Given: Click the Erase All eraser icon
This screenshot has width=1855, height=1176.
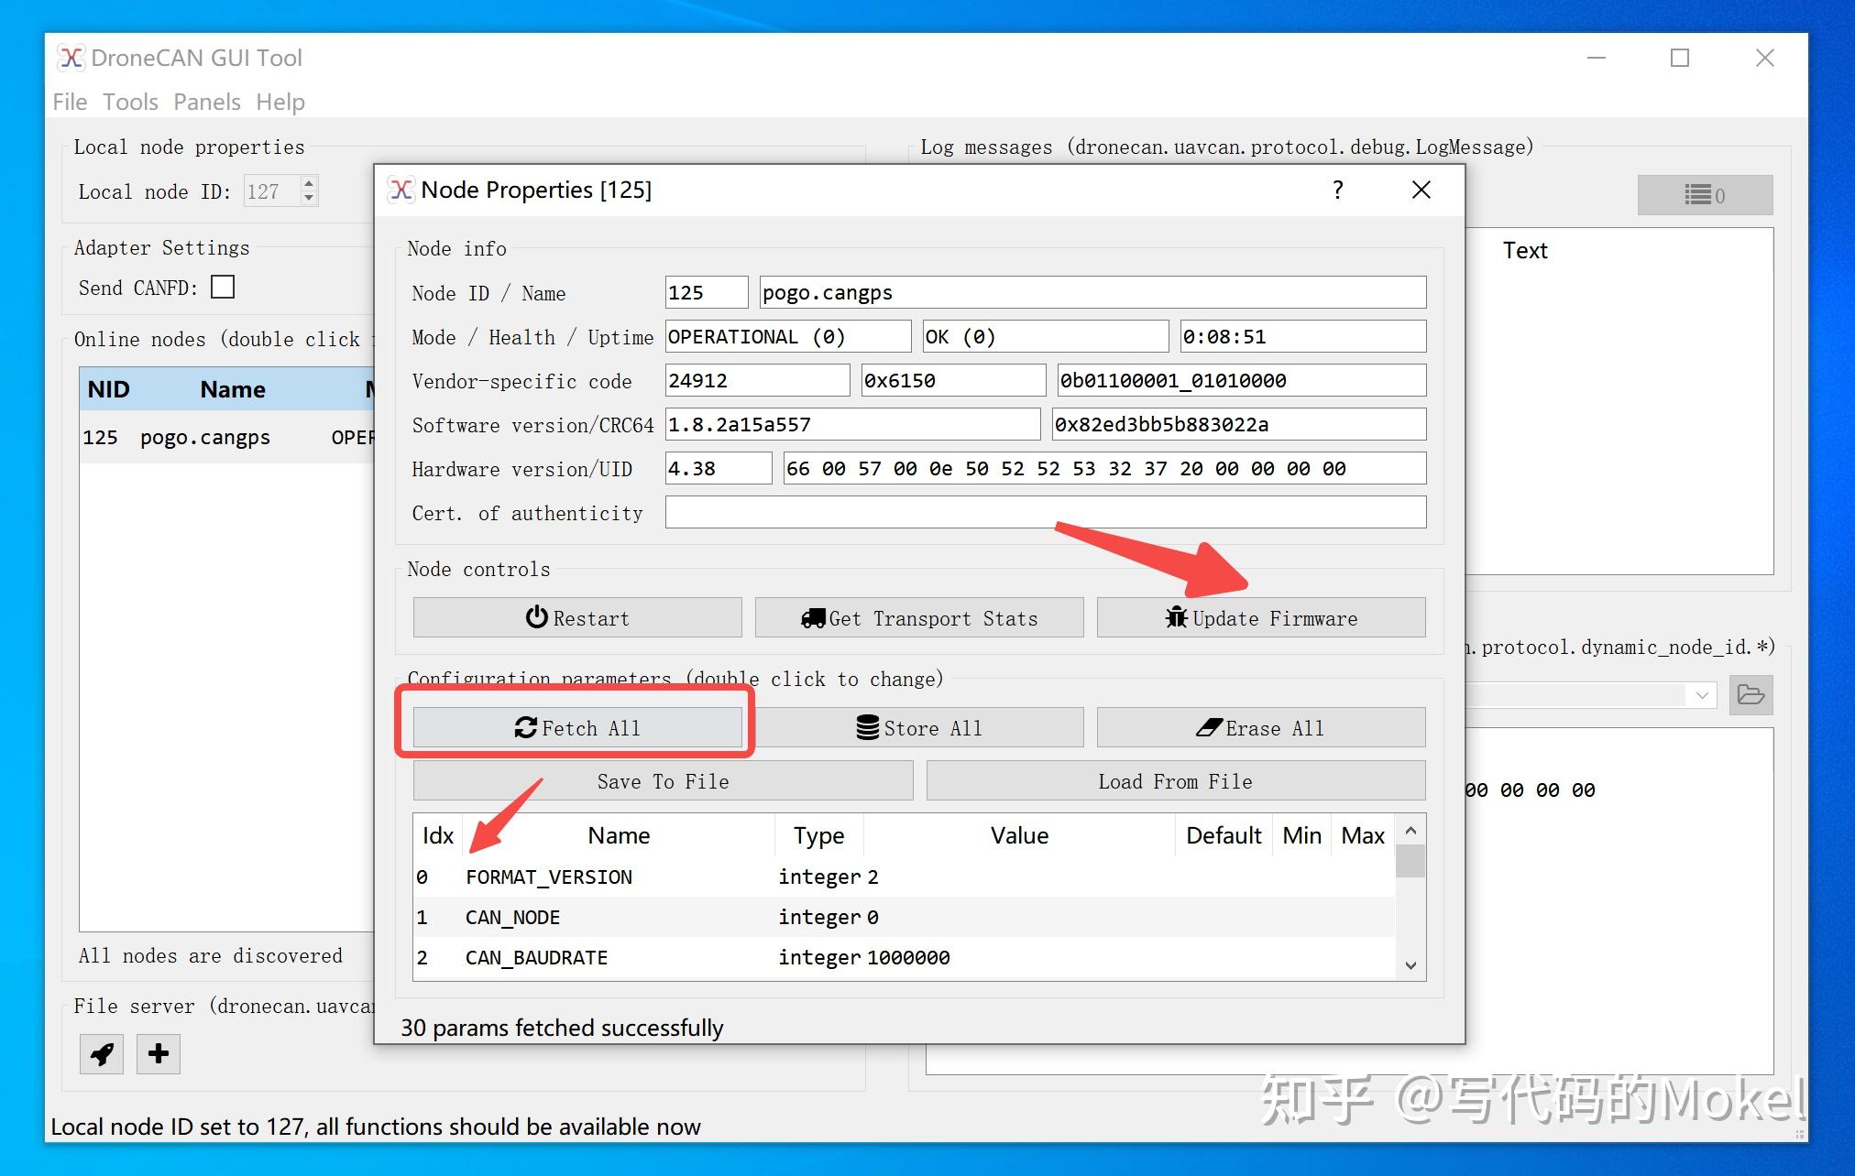Looking at the screenshot, I should tap(1210, 727).
